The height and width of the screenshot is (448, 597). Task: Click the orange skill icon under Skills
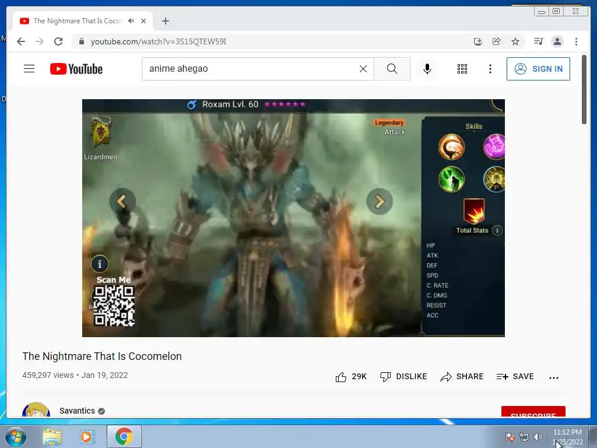452,147
